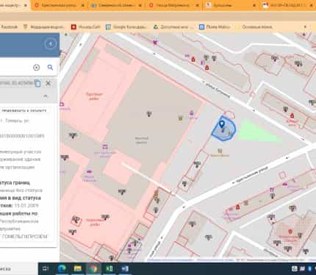316x275 pixels.
Task: Click red circle marker in bottom-right building
Action: click(x=290, y=232)
